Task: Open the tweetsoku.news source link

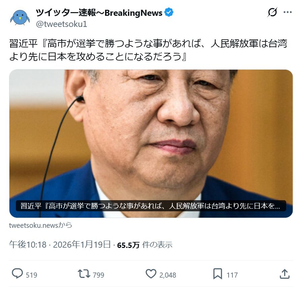Action: tap(41, 225)
